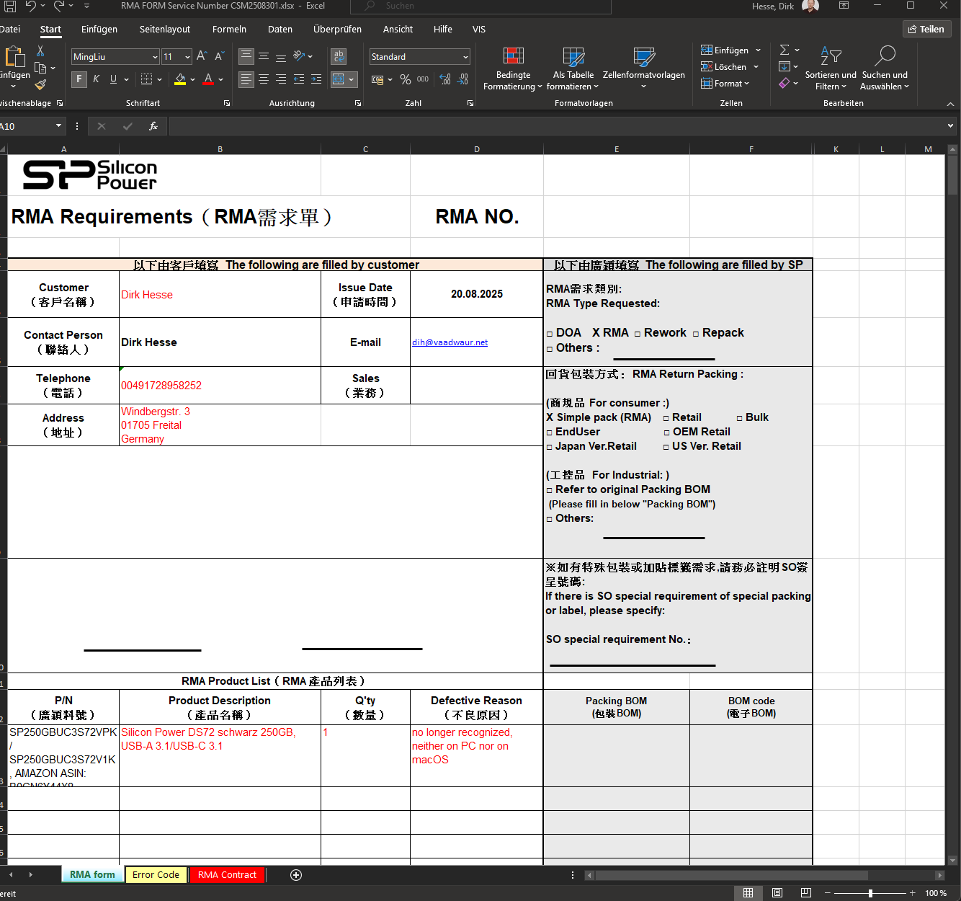The width and height of the screenshot is (961, 901).
Task: Click the percent style icon
Action: (406, 79)
